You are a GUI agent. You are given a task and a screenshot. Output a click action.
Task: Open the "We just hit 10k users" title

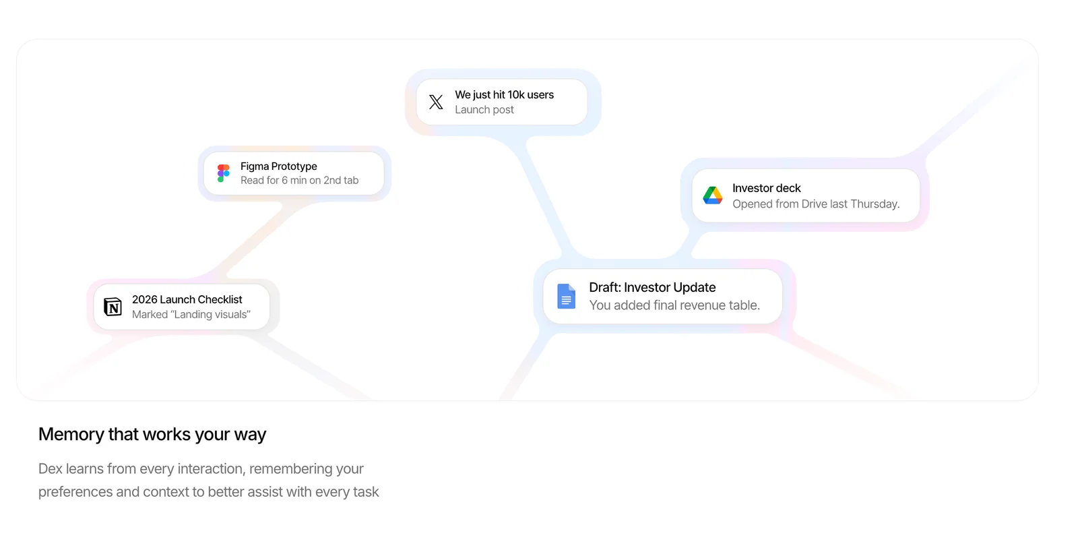click(504, 95)
